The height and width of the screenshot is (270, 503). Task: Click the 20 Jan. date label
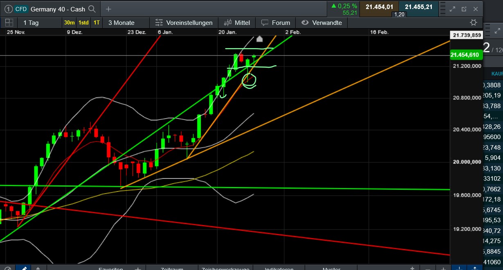tap(227, 32)
